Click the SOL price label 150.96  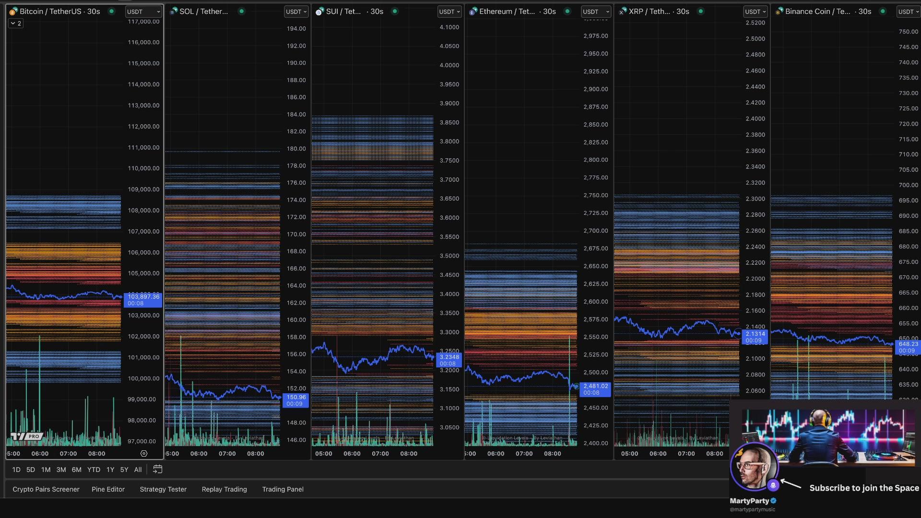[296, 400]
